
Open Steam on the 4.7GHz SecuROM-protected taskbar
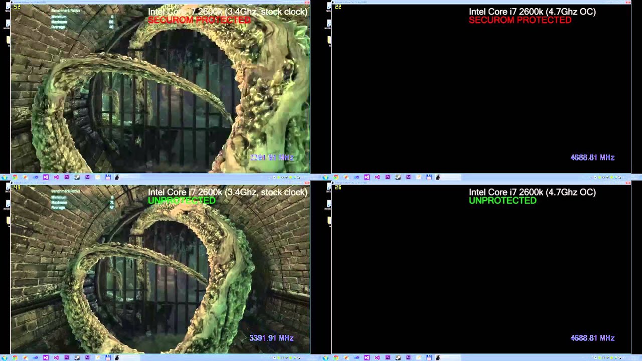tap(398, 177)
